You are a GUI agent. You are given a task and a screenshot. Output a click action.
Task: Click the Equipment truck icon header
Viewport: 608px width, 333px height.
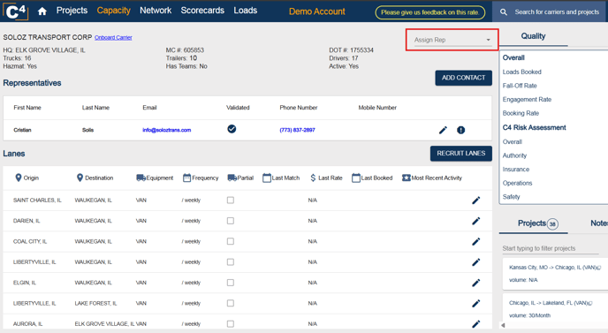pos(141,178)
